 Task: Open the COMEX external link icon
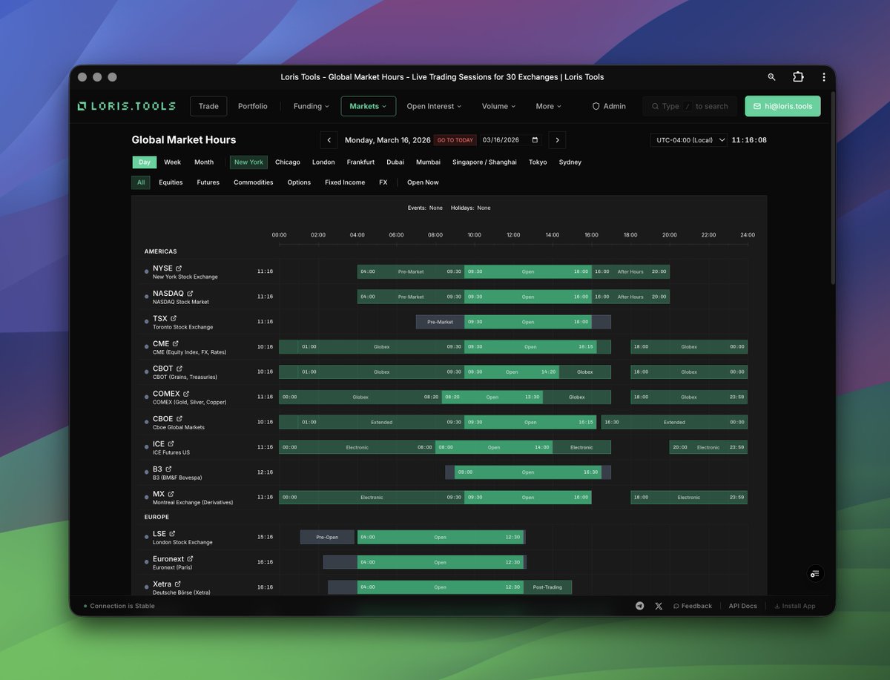186,394
